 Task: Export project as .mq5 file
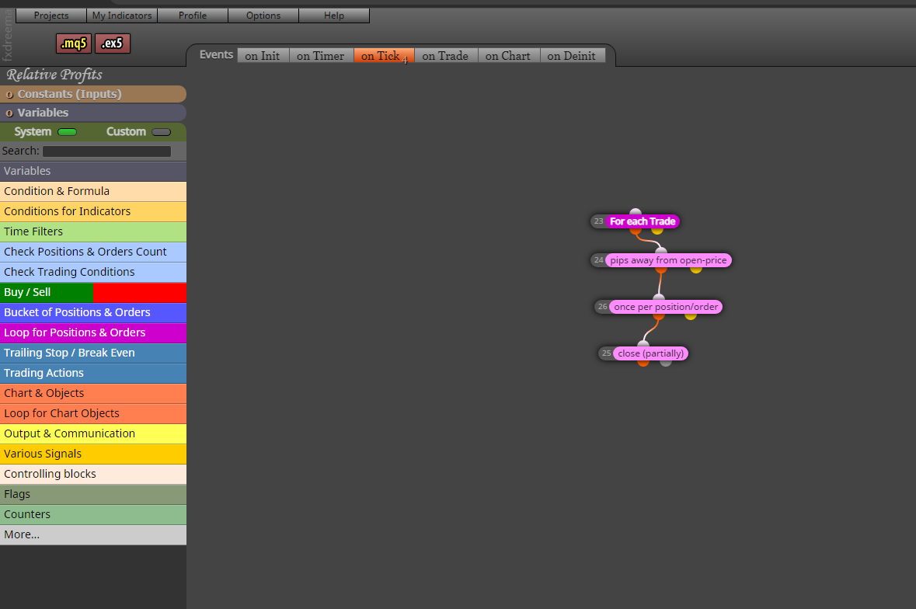tap(74, 43)
